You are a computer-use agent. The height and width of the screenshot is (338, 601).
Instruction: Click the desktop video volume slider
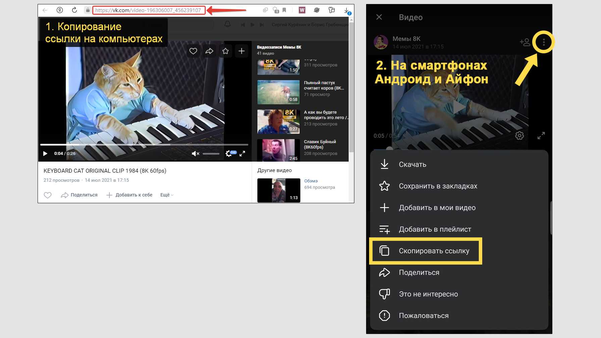pos(211,154)
